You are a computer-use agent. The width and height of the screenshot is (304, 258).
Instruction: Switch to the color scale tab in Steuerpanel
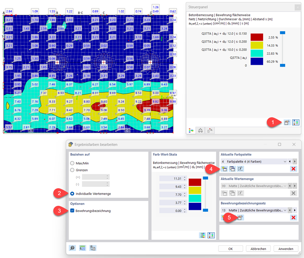191,131
